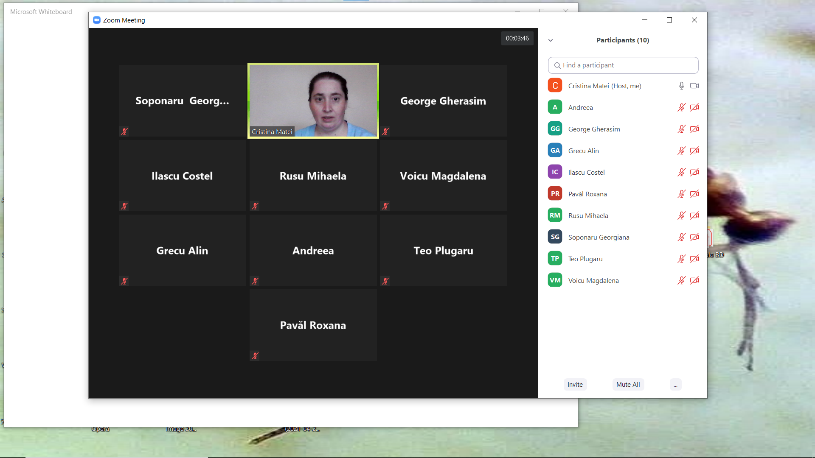This screenshot has height=458, width=815.
Task: Click Cristina Matei's camera icon in participants list
Action: tap(694, 86)
